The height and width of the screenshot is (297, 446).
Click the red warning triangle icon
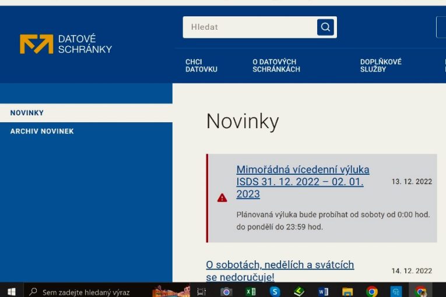click(222, 198)
